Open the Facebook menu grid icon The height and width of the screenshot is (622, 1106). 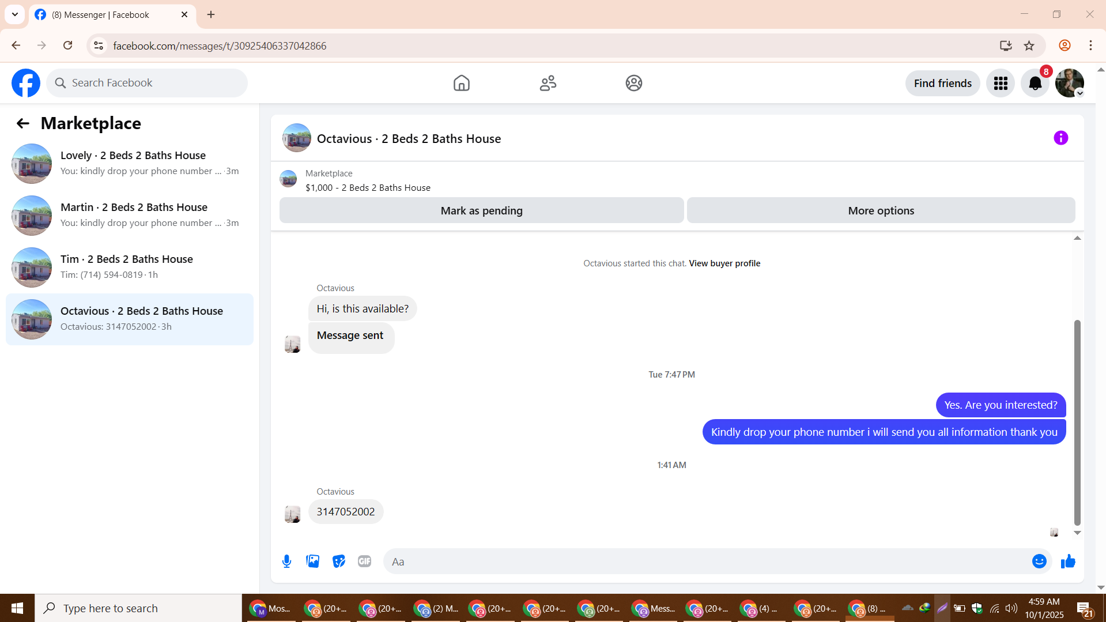click(x=1001, y=83)
